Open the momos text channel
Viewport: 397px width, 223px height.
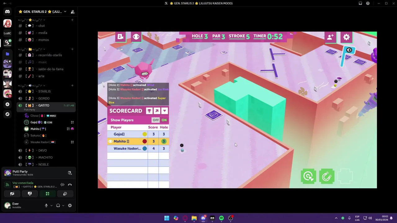click(47, 40)
